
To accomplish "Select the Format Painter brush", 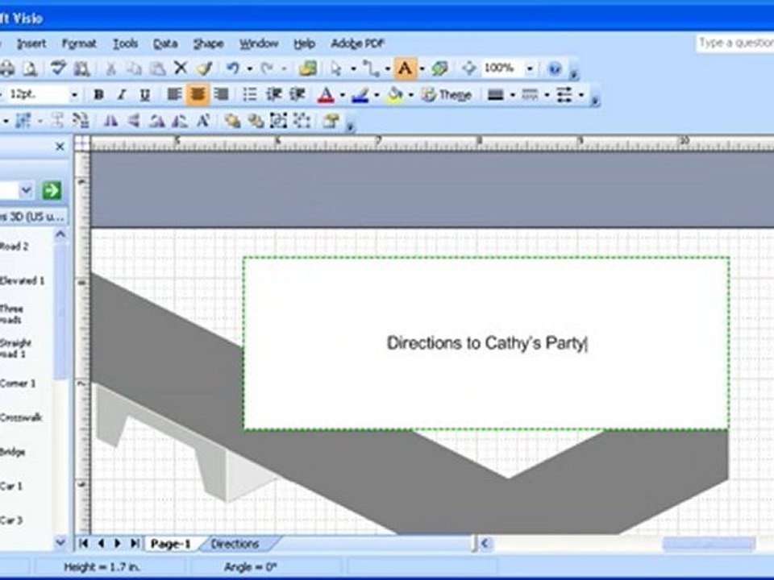I will point(204,68).
